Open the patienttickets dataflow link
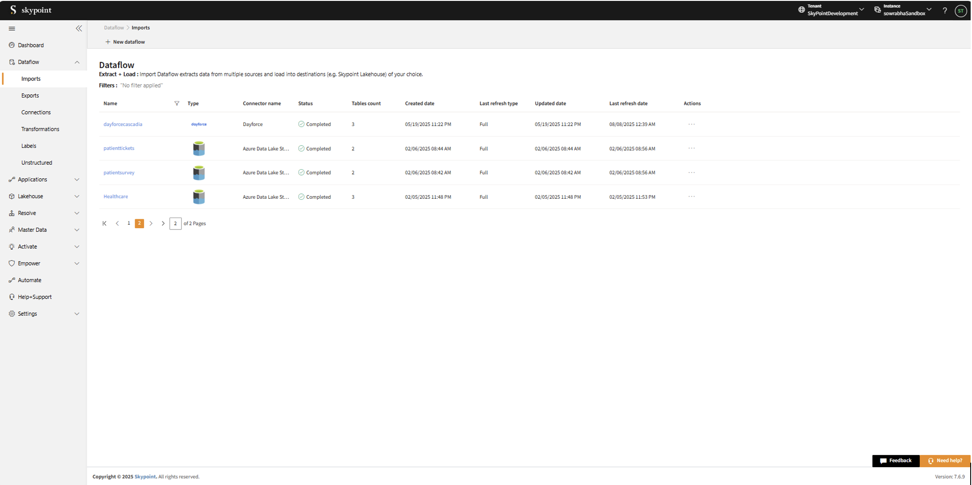 (119, 148)
